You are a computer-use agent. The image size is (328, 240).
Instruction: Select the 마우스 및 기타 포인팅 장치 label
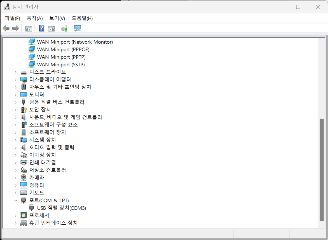pyautogui.click(x=60, y=87)
